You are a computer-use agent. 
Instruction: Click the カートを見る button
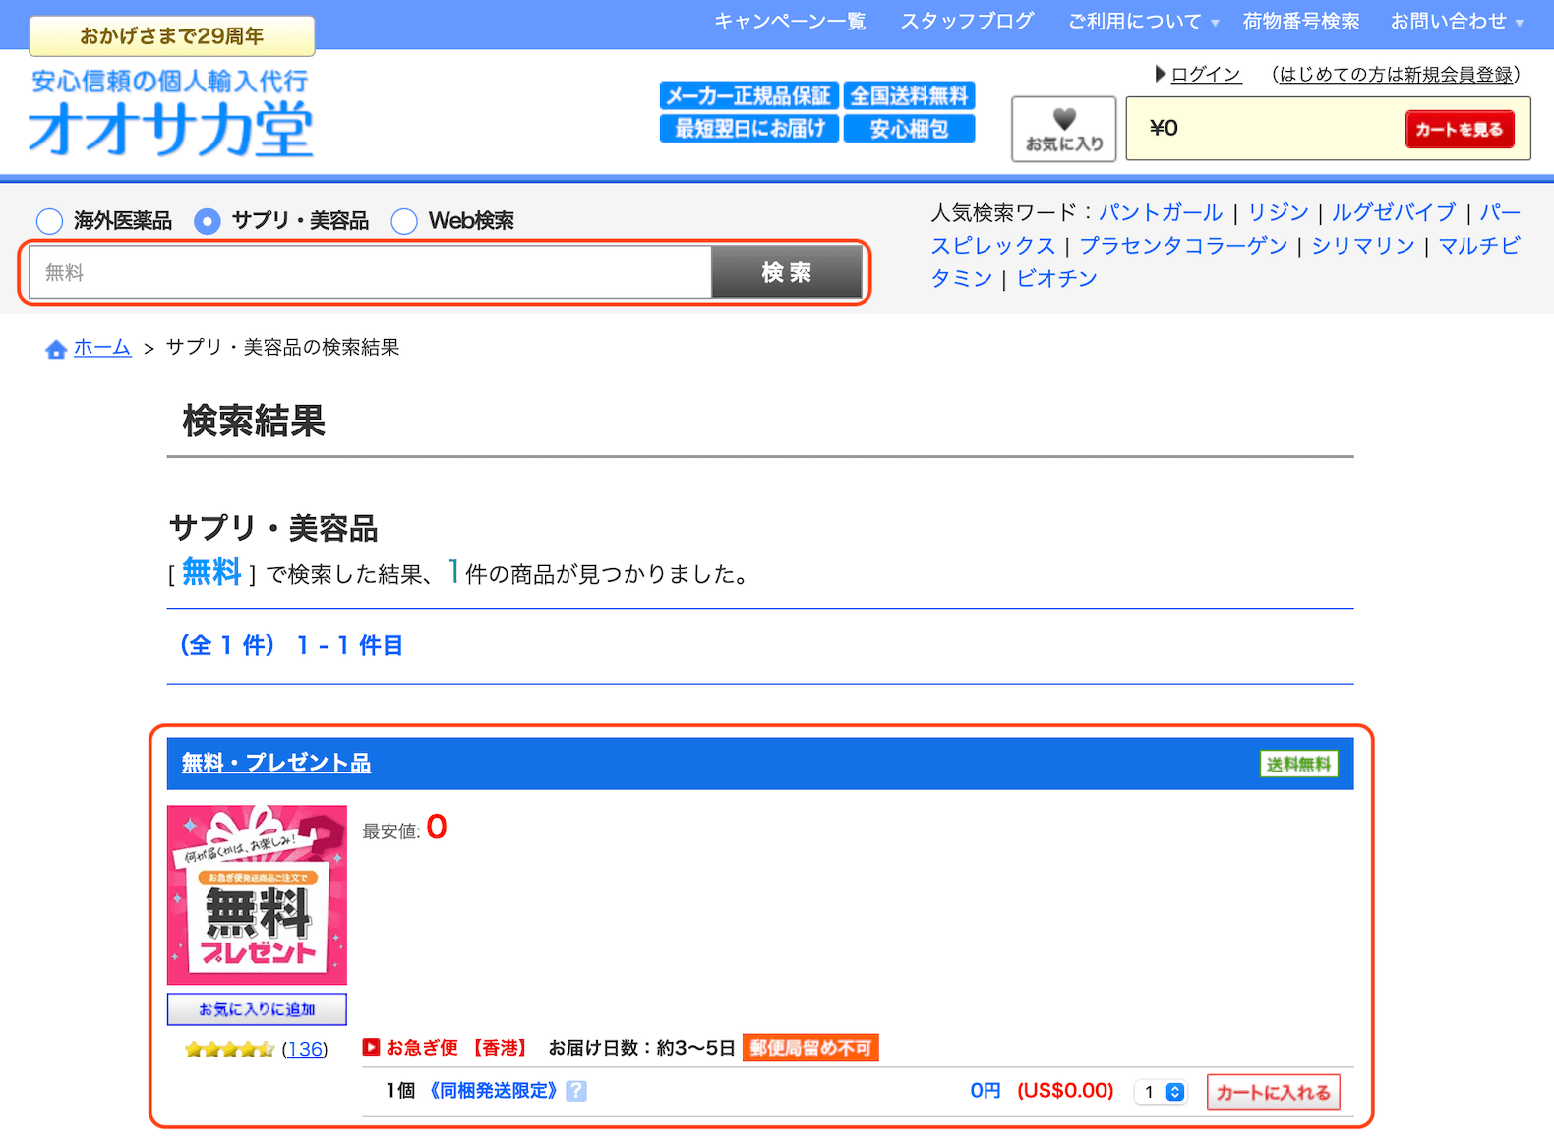[x=1460, y=129]
